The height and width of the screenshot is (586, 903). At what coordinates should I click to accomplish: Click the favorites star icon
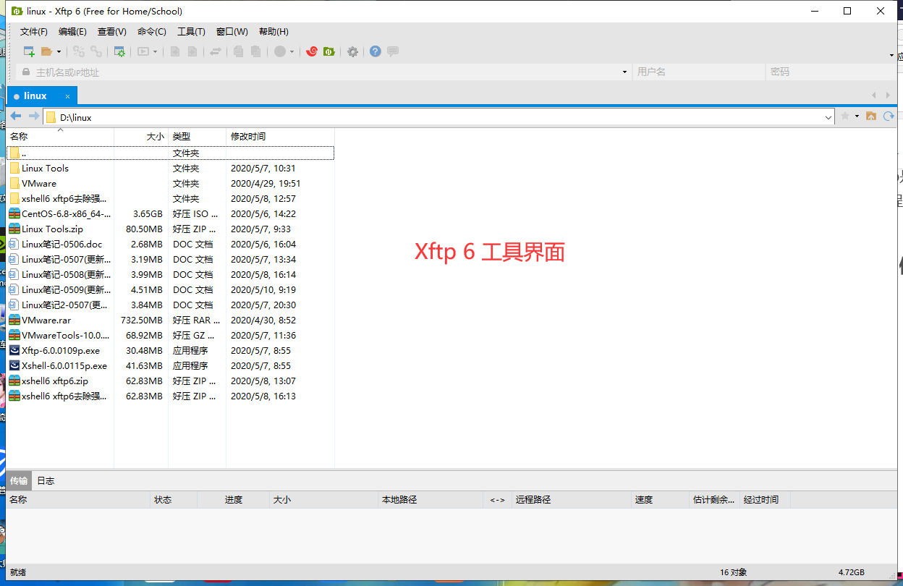point(845,116)
